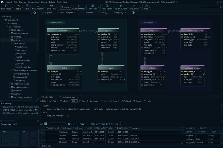
Task: Click the Help toolbar icon
Action: coord(146,6)
